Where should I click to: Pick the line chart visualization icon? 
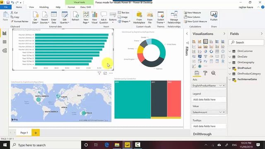(194, 46)
